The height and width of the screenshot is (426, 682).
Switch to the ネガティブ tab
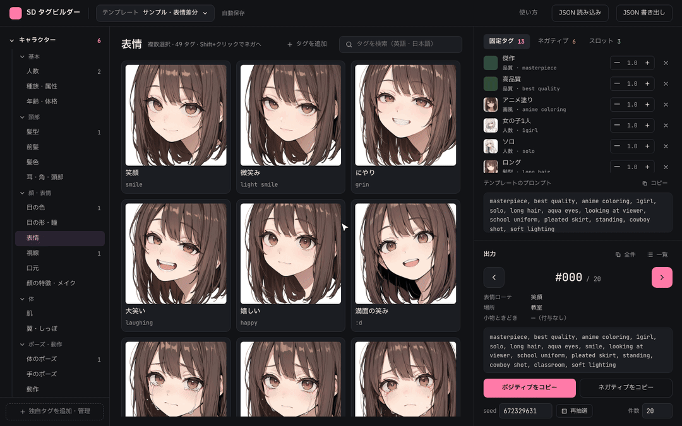[557, 41]
